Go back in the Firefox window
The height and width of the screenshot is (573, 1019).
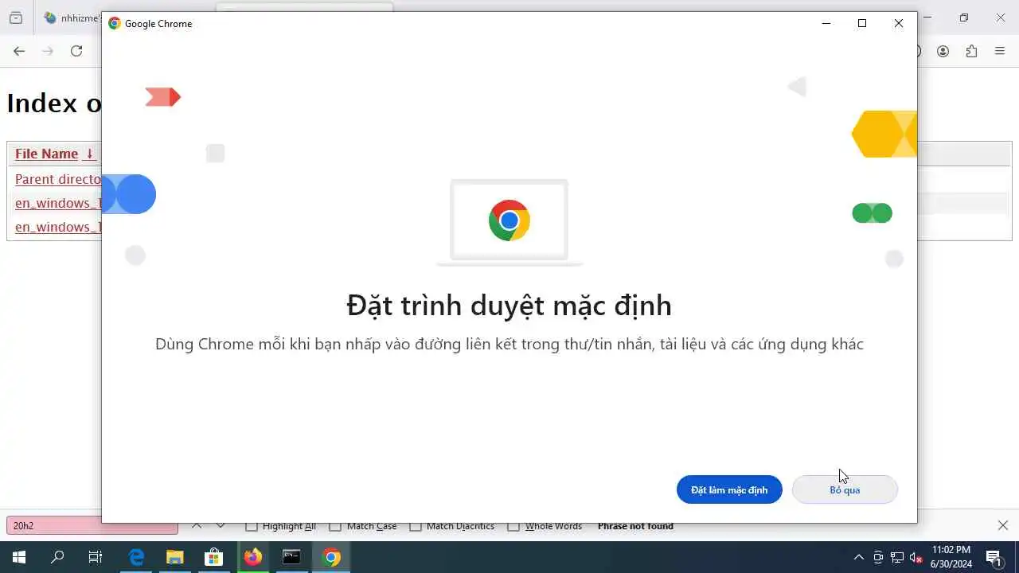point(19,51)
